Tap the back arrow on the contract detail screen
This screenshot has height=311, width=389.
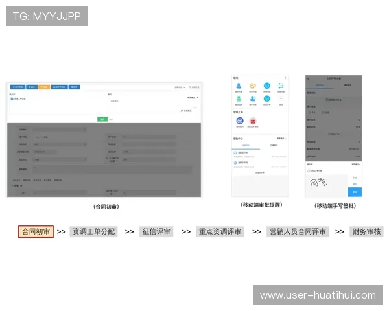[x=308, y=78]
